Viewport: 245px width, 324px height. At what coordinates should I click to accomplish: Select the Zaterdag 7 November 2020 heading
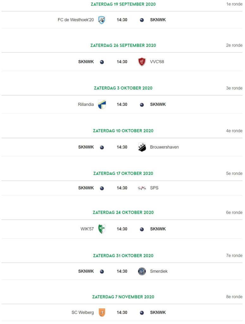pyautogui.click(x=123, y=297)
